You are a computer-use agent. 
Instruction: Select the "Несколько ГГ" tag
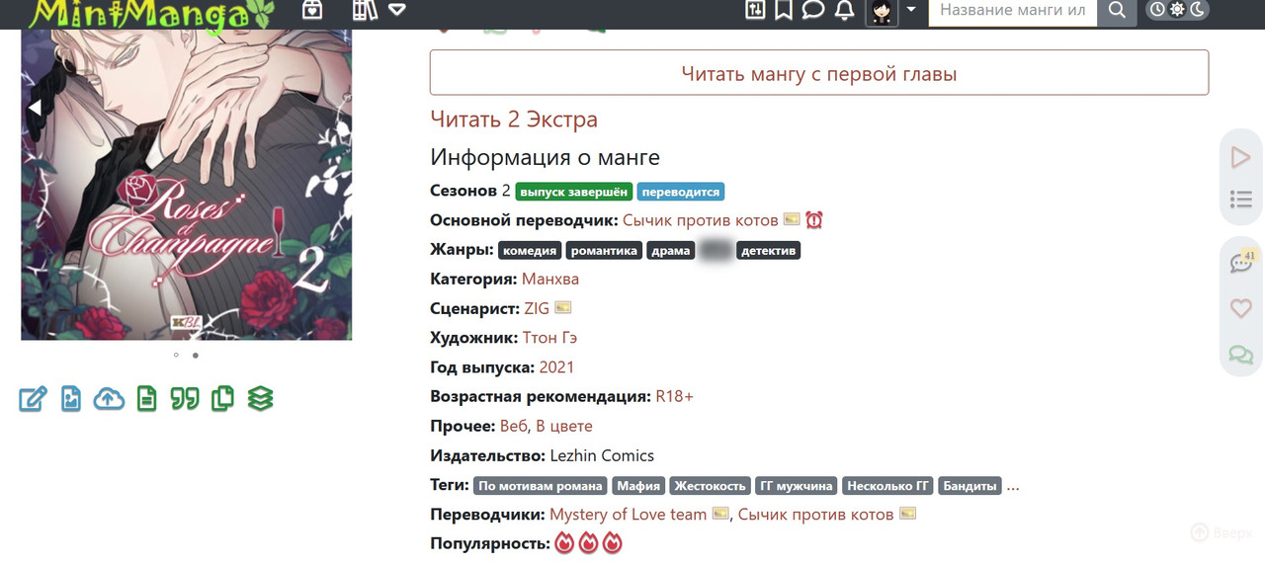(887, 486)
